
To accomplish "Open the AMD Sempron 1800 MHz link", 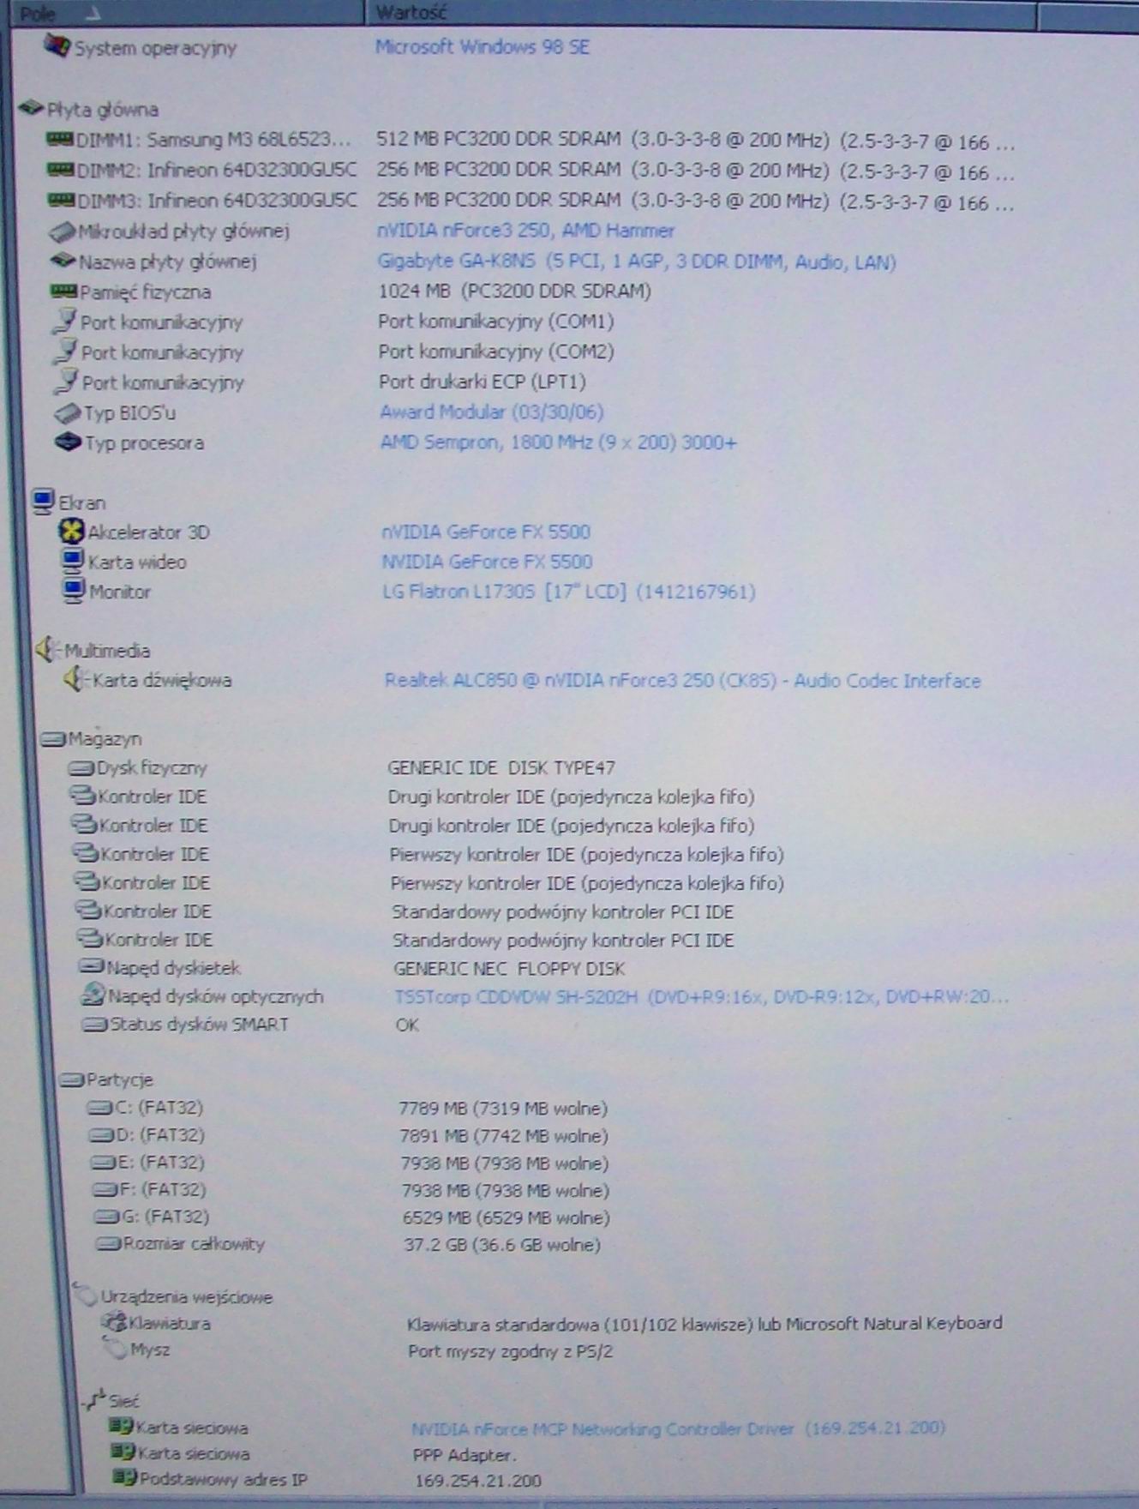I will [559, 442].
